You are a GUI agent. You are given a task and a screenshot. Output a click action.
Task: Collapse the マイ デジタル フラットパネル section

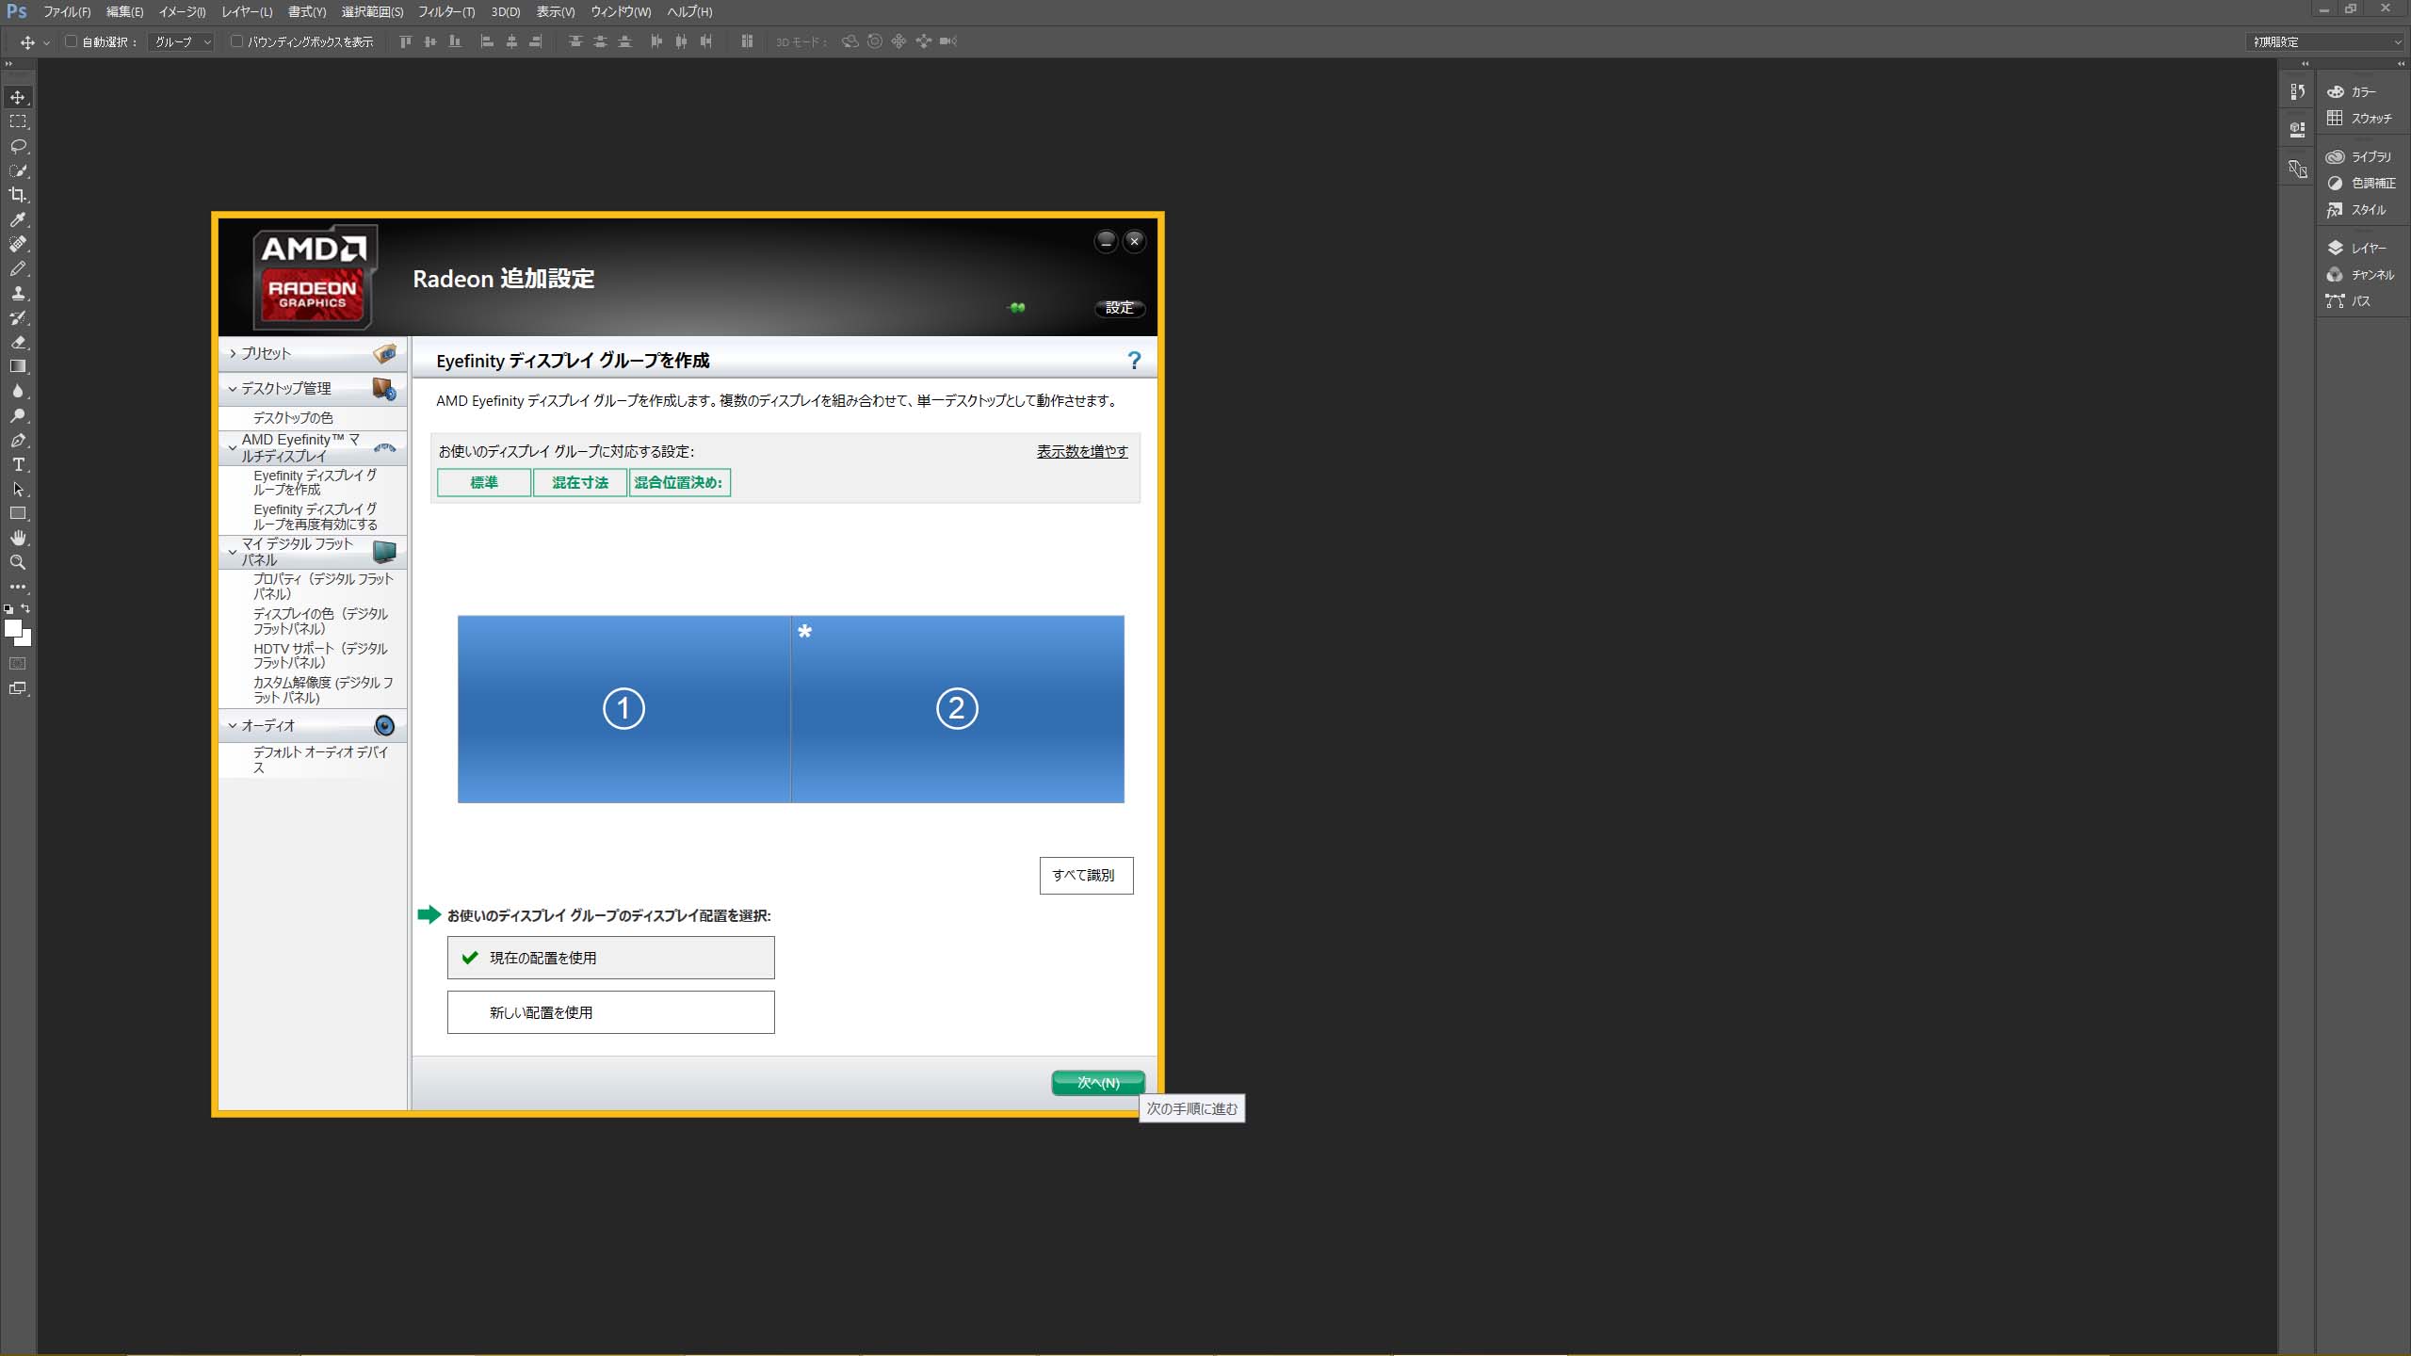313,552
